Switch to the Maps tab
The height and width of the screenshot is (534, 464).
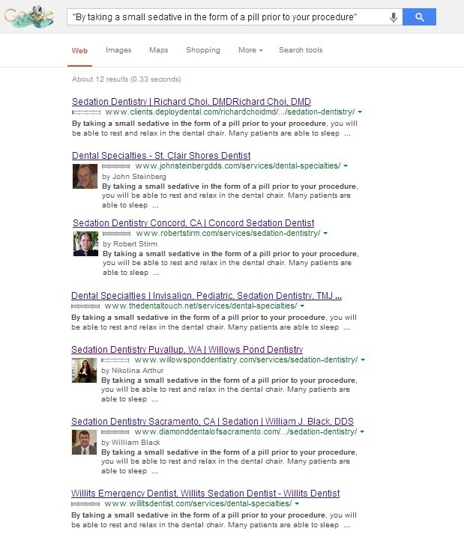158,50
